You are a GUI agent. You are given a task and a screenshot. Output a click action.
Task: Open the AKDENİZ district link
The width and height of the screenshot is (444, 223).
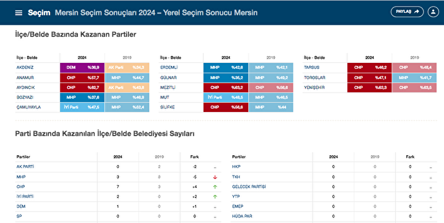click(x=25, y=68)
